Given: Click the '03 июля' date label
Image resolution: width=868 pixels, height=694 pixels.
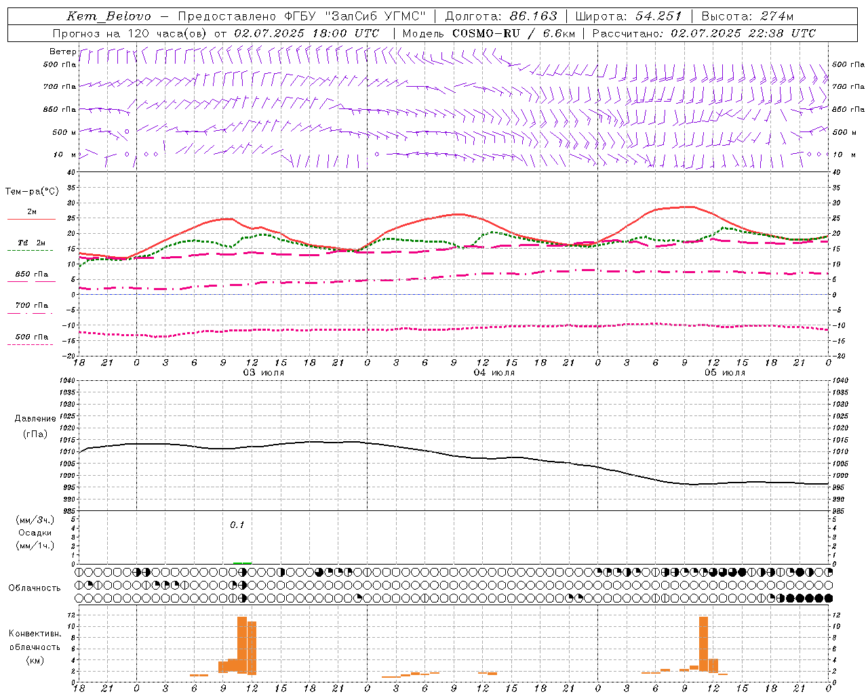Looking at the screenshot, I should tap(264, 373).
